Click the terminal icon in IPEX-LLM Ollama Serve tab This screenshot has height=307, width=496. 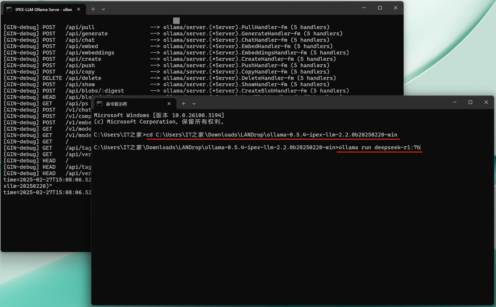tap(9, 9)
